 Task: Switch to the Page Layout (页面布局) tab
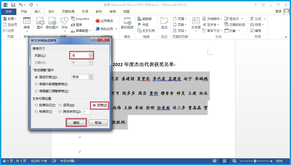pyautogui.click(x=68, y=11)
